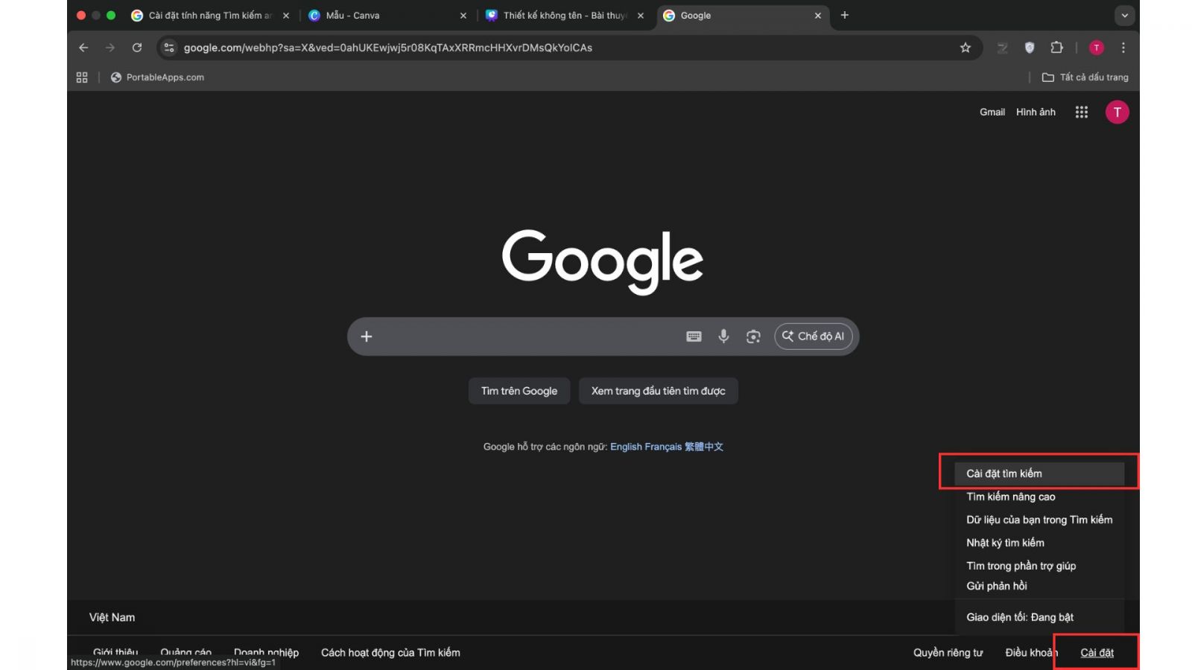This screenshot has height=670, width=1192.
Task: Open the Google apps grid icon
Action: [x=1082, y=112]
